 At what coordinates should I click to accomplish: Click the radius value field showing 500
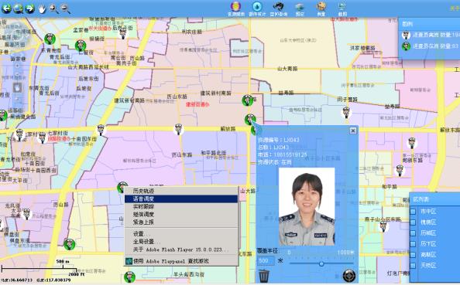pos(266,260)
